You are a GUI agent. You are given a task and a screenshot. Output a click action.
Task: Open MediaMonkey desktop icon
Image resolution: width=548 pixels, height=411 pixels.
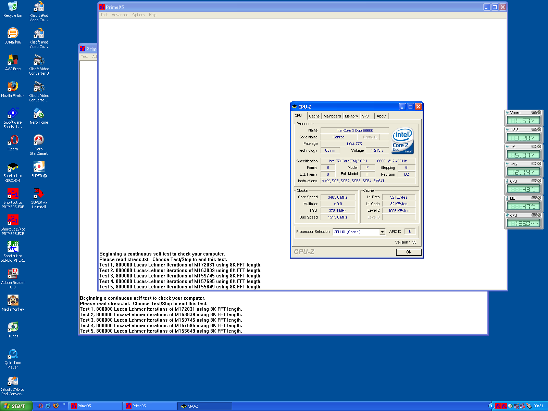tap(13, 303)
